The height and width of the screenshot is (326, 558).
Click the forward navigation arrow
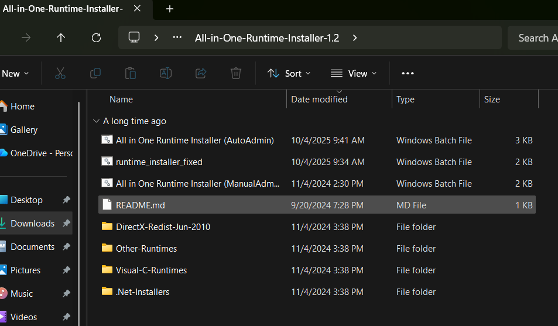coord(26,37)
